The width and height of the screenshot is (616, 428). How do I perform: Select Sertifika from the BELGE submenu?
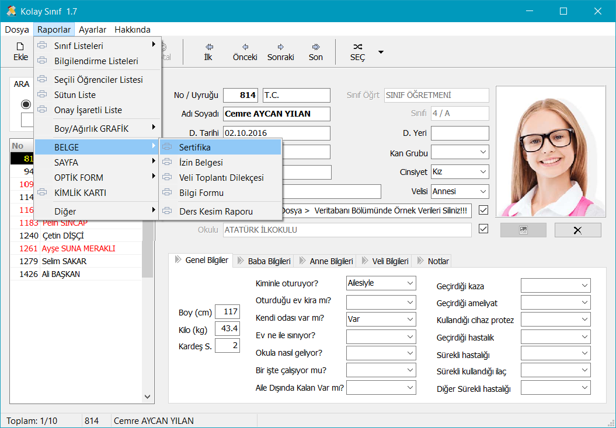(x=195, y=148)
